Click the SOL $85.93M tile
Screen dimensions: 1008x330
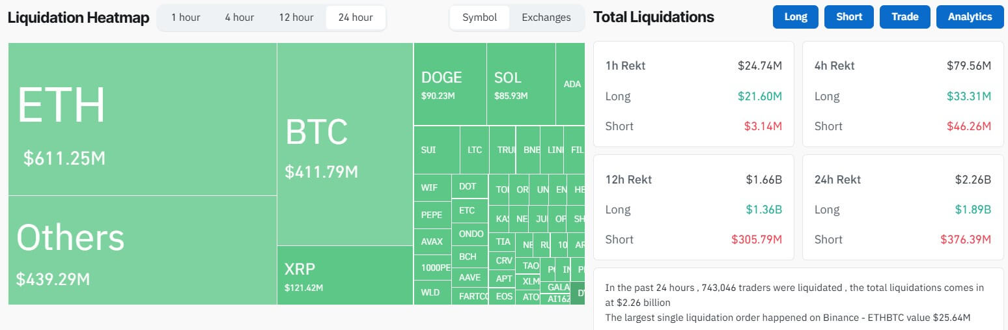point(520,85)
